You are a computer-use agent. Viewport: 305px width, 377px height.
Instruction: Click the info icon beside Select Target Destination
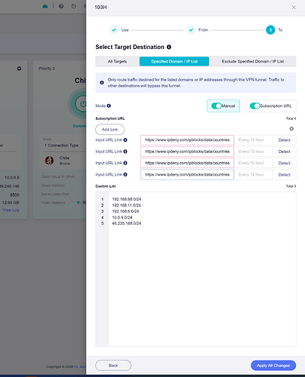(169, 47)
